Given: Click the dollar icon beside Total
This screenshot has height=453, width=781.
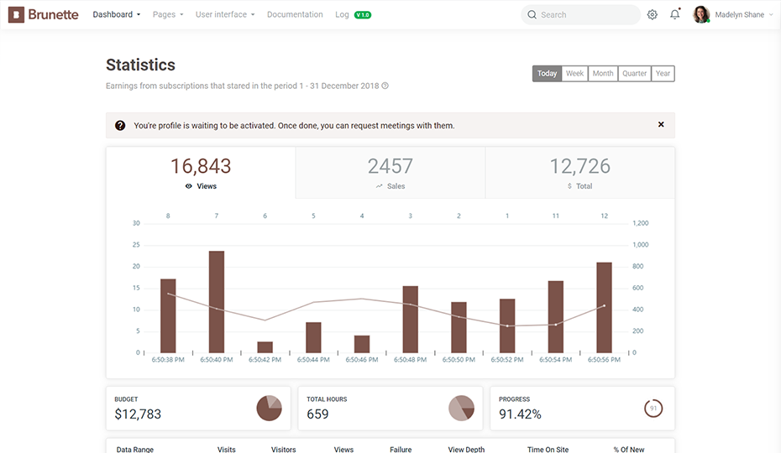Looking at the screenshot, I should (x=569, y=186).
